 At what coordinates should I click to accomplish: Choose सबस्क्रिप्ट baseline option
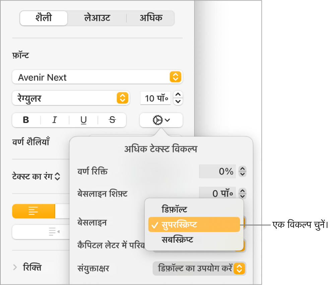194,240
